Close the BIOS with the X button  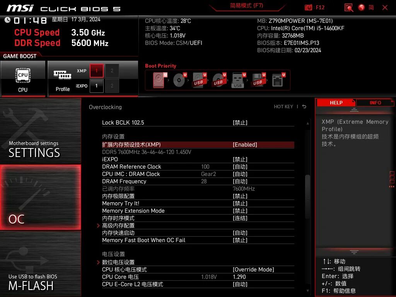385,8
